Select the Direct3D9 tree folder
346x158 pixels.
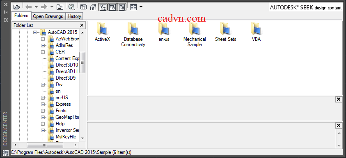66,78
